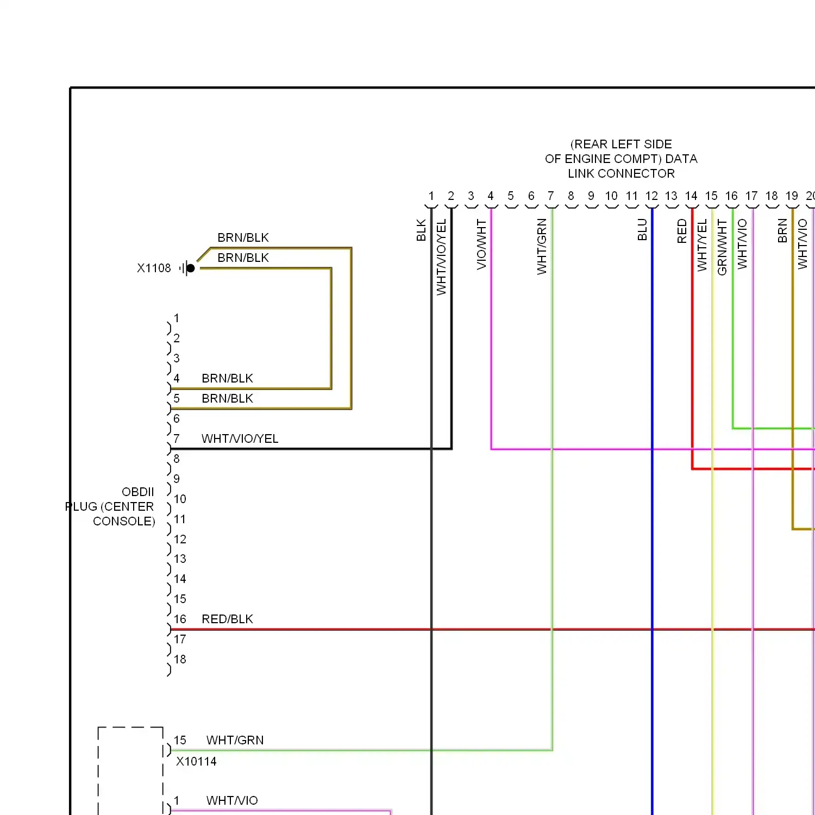815x815 pixels.
Task: Click pin number 15 on connector X10114
Action: pyautogui.click(x=180, y=740)
